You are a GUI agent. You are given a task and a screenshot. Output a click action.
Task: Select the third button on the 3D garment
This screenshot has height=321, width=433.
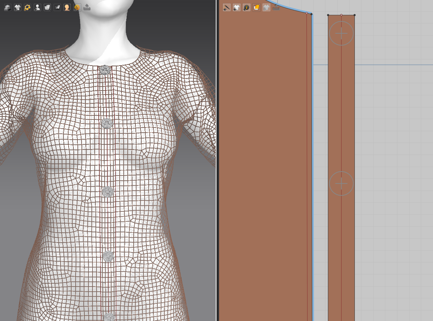108,192
